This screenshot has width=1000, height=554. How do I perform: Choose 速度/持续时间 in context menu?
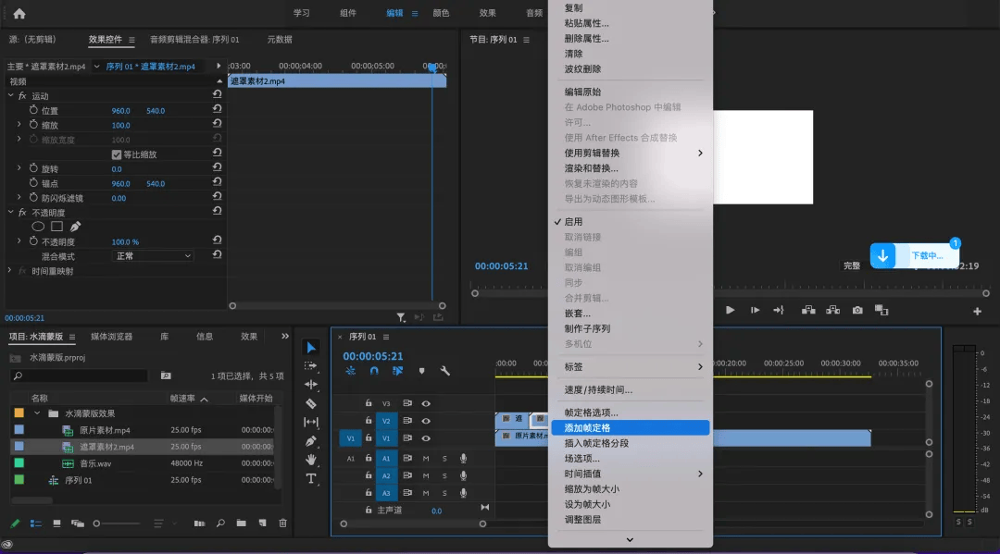point(631,389)
